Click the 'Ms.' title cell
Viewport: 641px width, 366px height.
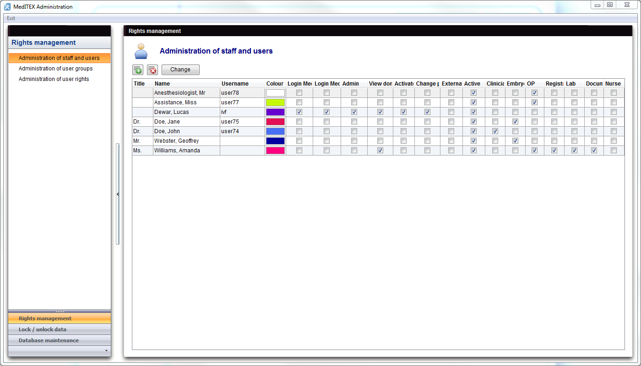point(142,151)
